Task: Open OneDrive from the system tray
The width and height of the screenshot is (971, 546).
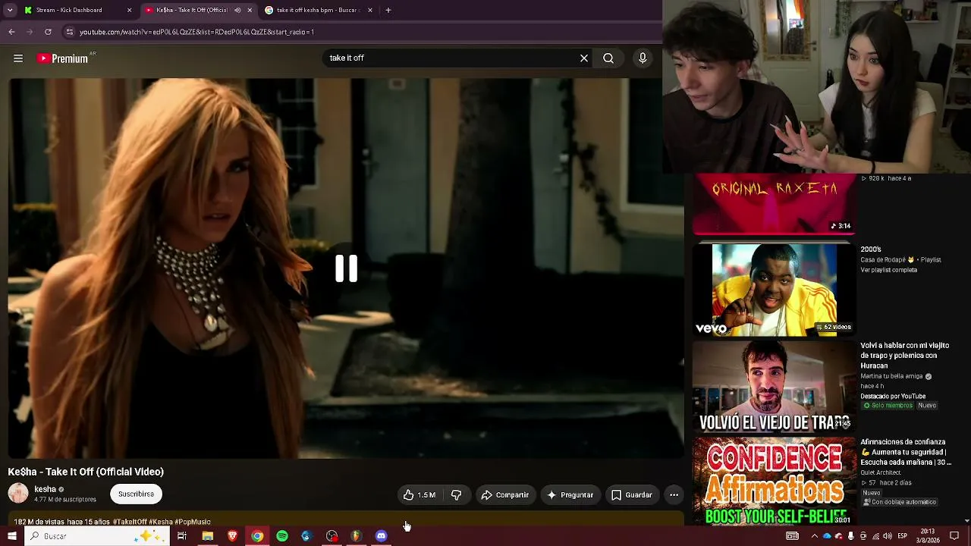Action: pos(827,536)
